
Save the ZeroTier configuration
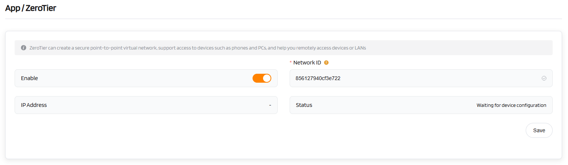pos(539,130)
